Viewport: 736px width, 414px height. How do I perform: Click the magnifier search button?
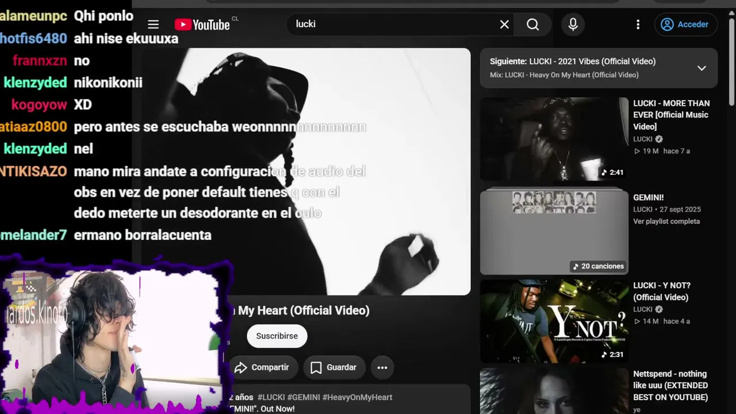533,24
